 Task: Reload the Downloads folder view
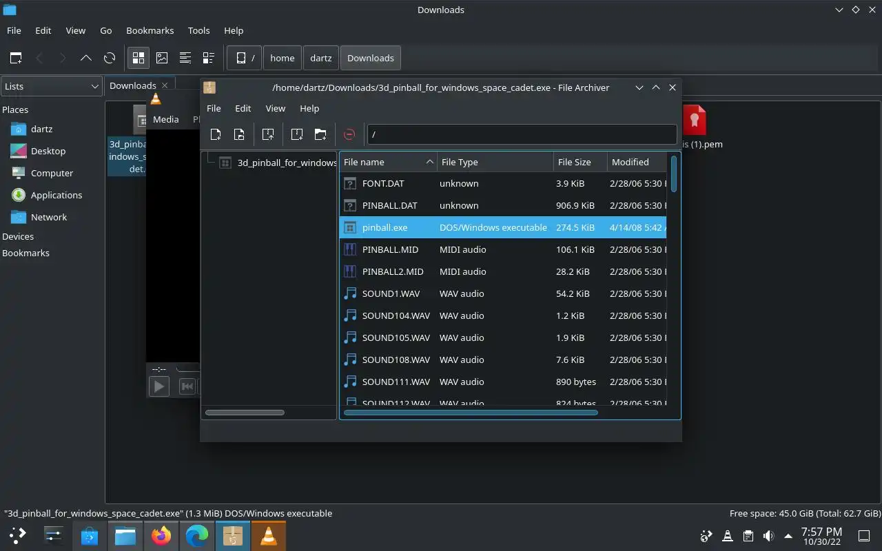pyautogui.click(x=110, y=58)
